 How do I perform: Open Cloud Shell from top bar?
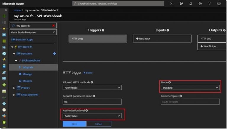(x=172, y=4)
